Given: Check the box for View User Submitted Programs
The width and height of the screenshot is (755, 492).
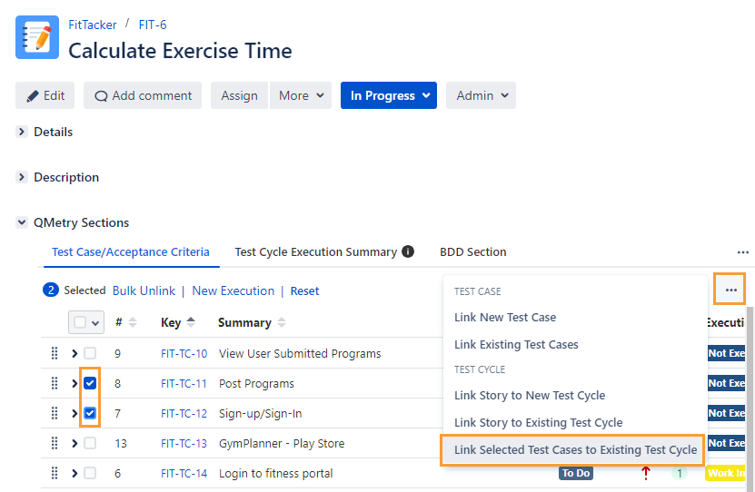Looking at the screenshot, I should click(x=90, y=353).
